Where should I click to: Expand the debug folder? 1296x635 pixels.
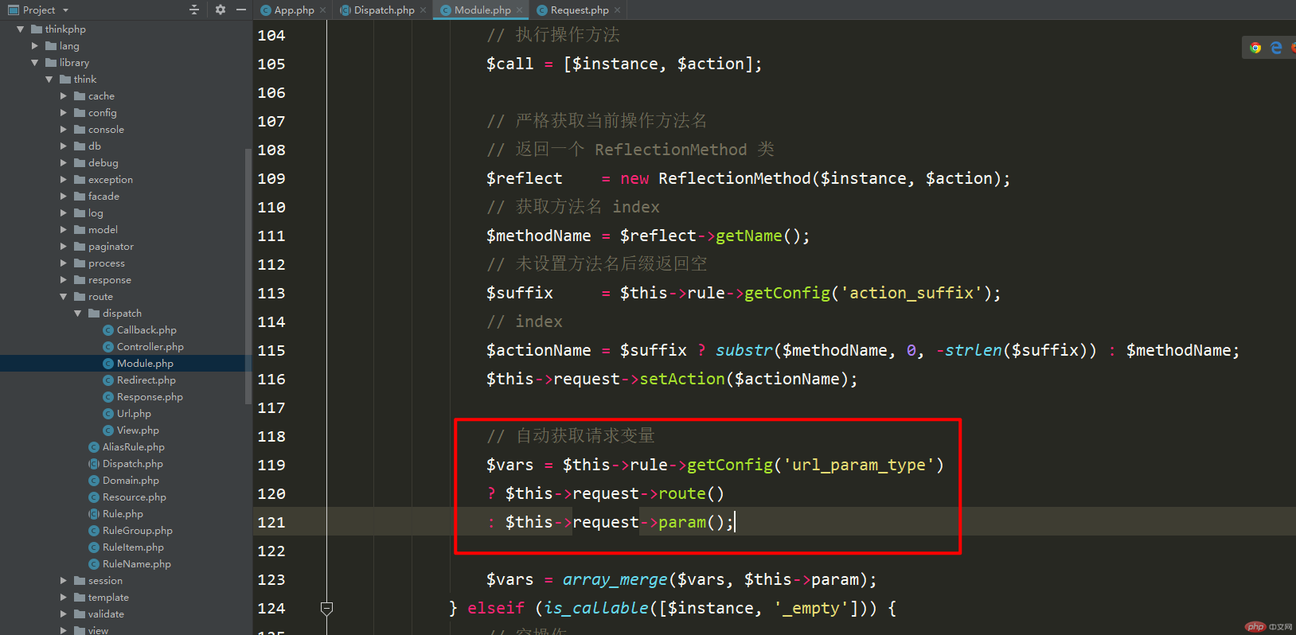click(x=63, y=163)
